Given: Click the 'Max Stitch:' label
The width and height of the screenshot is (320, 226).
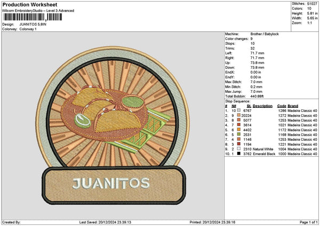Looking at the screenshot, I should (233, 82).
